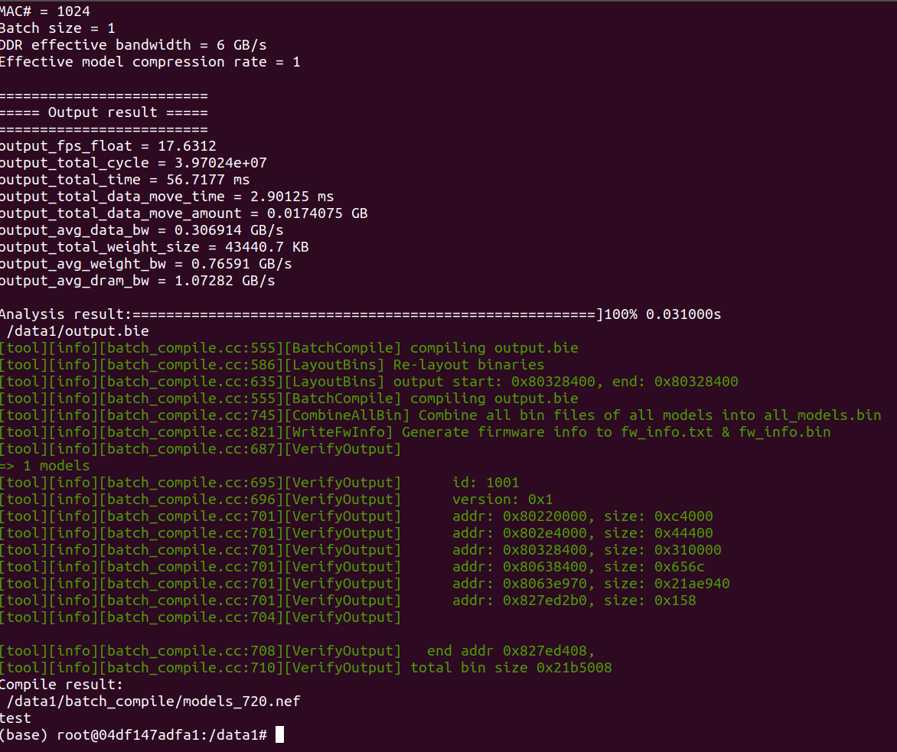Click the terminal cursor after the data1# prompt
The height and width of the screenshot is (752, 897).
click(280, 734)
